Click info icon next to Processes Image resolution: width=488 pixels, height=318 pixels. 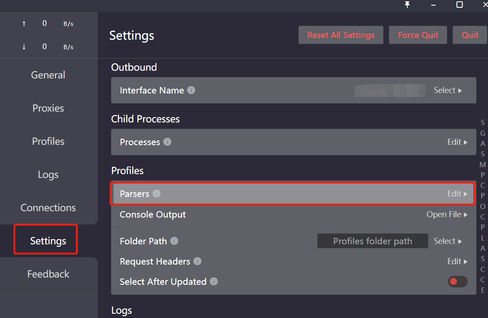168,142
